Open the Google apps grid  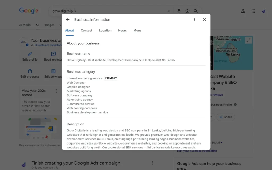click(x=253, y=11)
